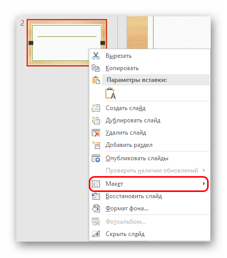Click the New Slide icon beside Создать слайд

click(96, 108)
